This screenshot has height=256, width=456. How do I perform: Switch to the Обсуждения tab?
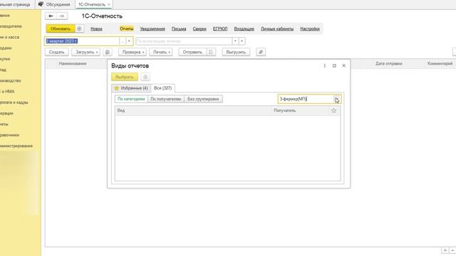pyautogui.click(x=55, y=4)
